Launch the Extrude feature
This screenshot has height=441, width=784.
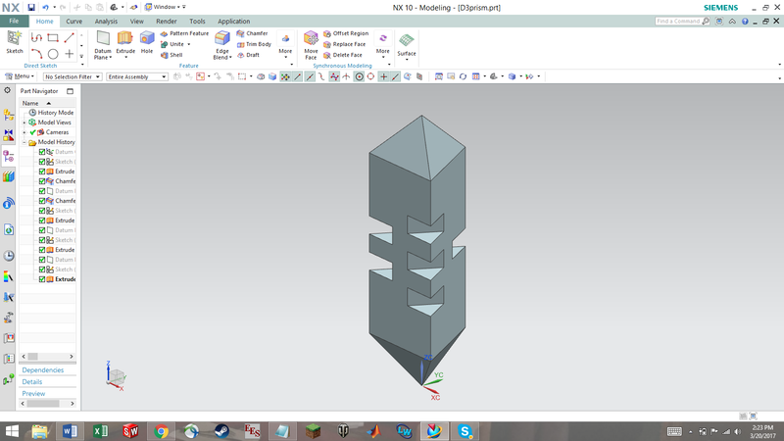125,42
